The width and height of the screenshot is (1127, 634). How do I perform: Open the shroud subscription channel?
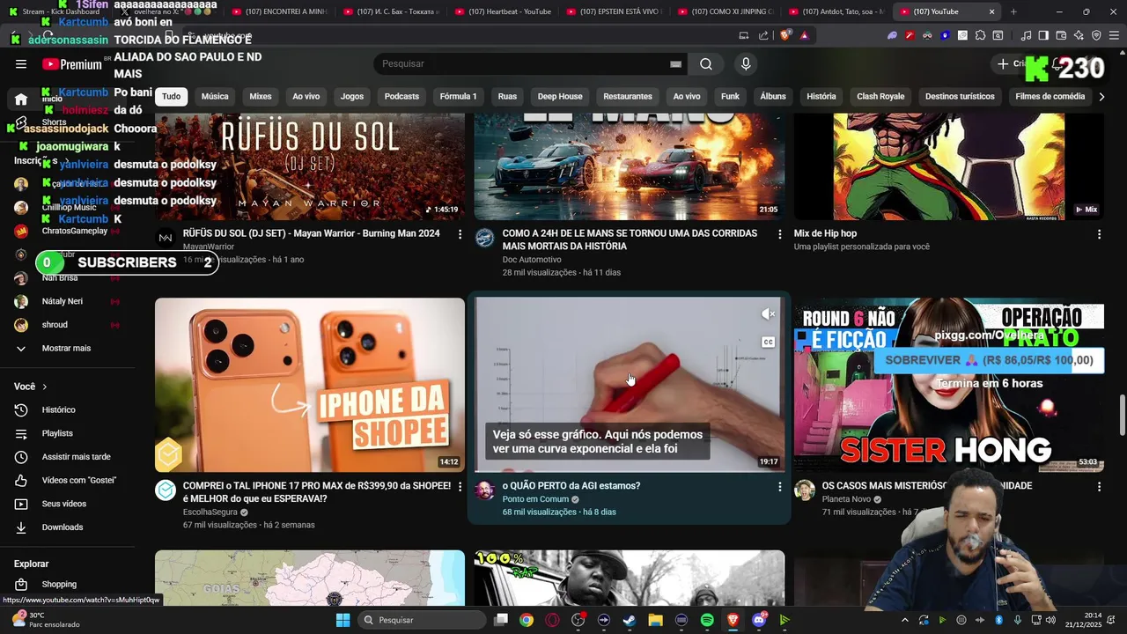(55, 325)
